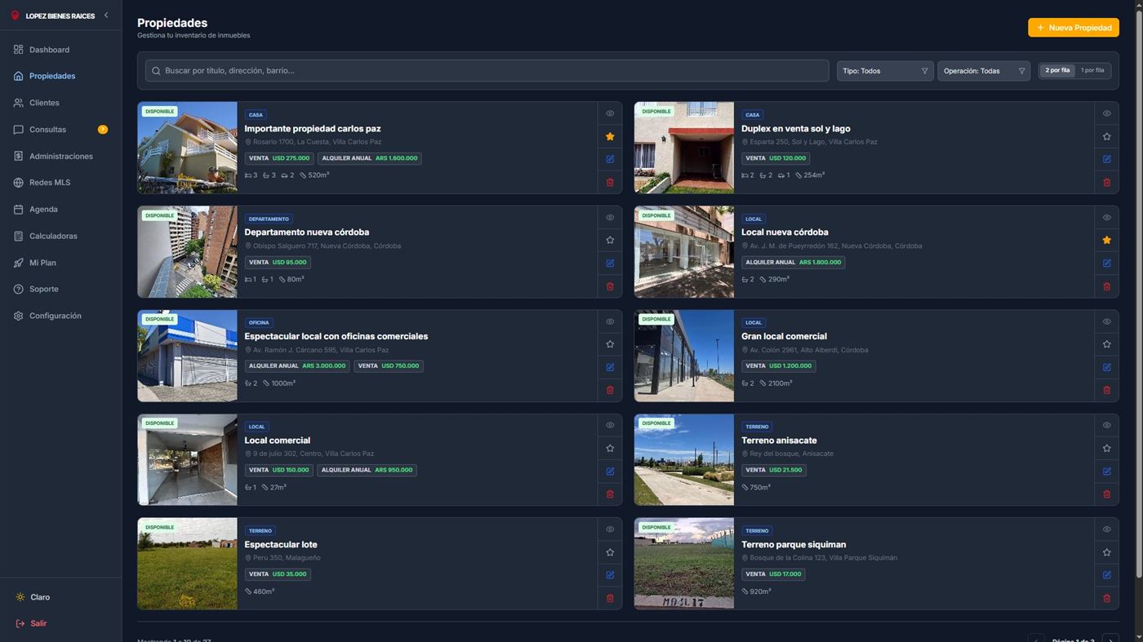This screenshot has height=642, width=1143.
Task: Open photo of Importante propiedad carlos paz
Action: [x=188, y=148]
